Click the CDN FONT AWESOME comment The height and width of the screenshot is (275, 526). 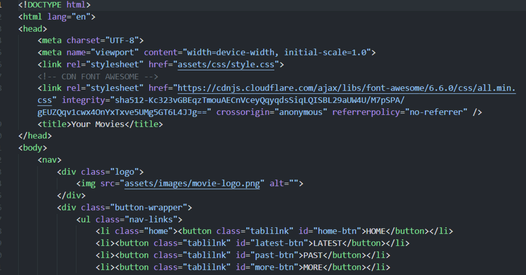98,77
